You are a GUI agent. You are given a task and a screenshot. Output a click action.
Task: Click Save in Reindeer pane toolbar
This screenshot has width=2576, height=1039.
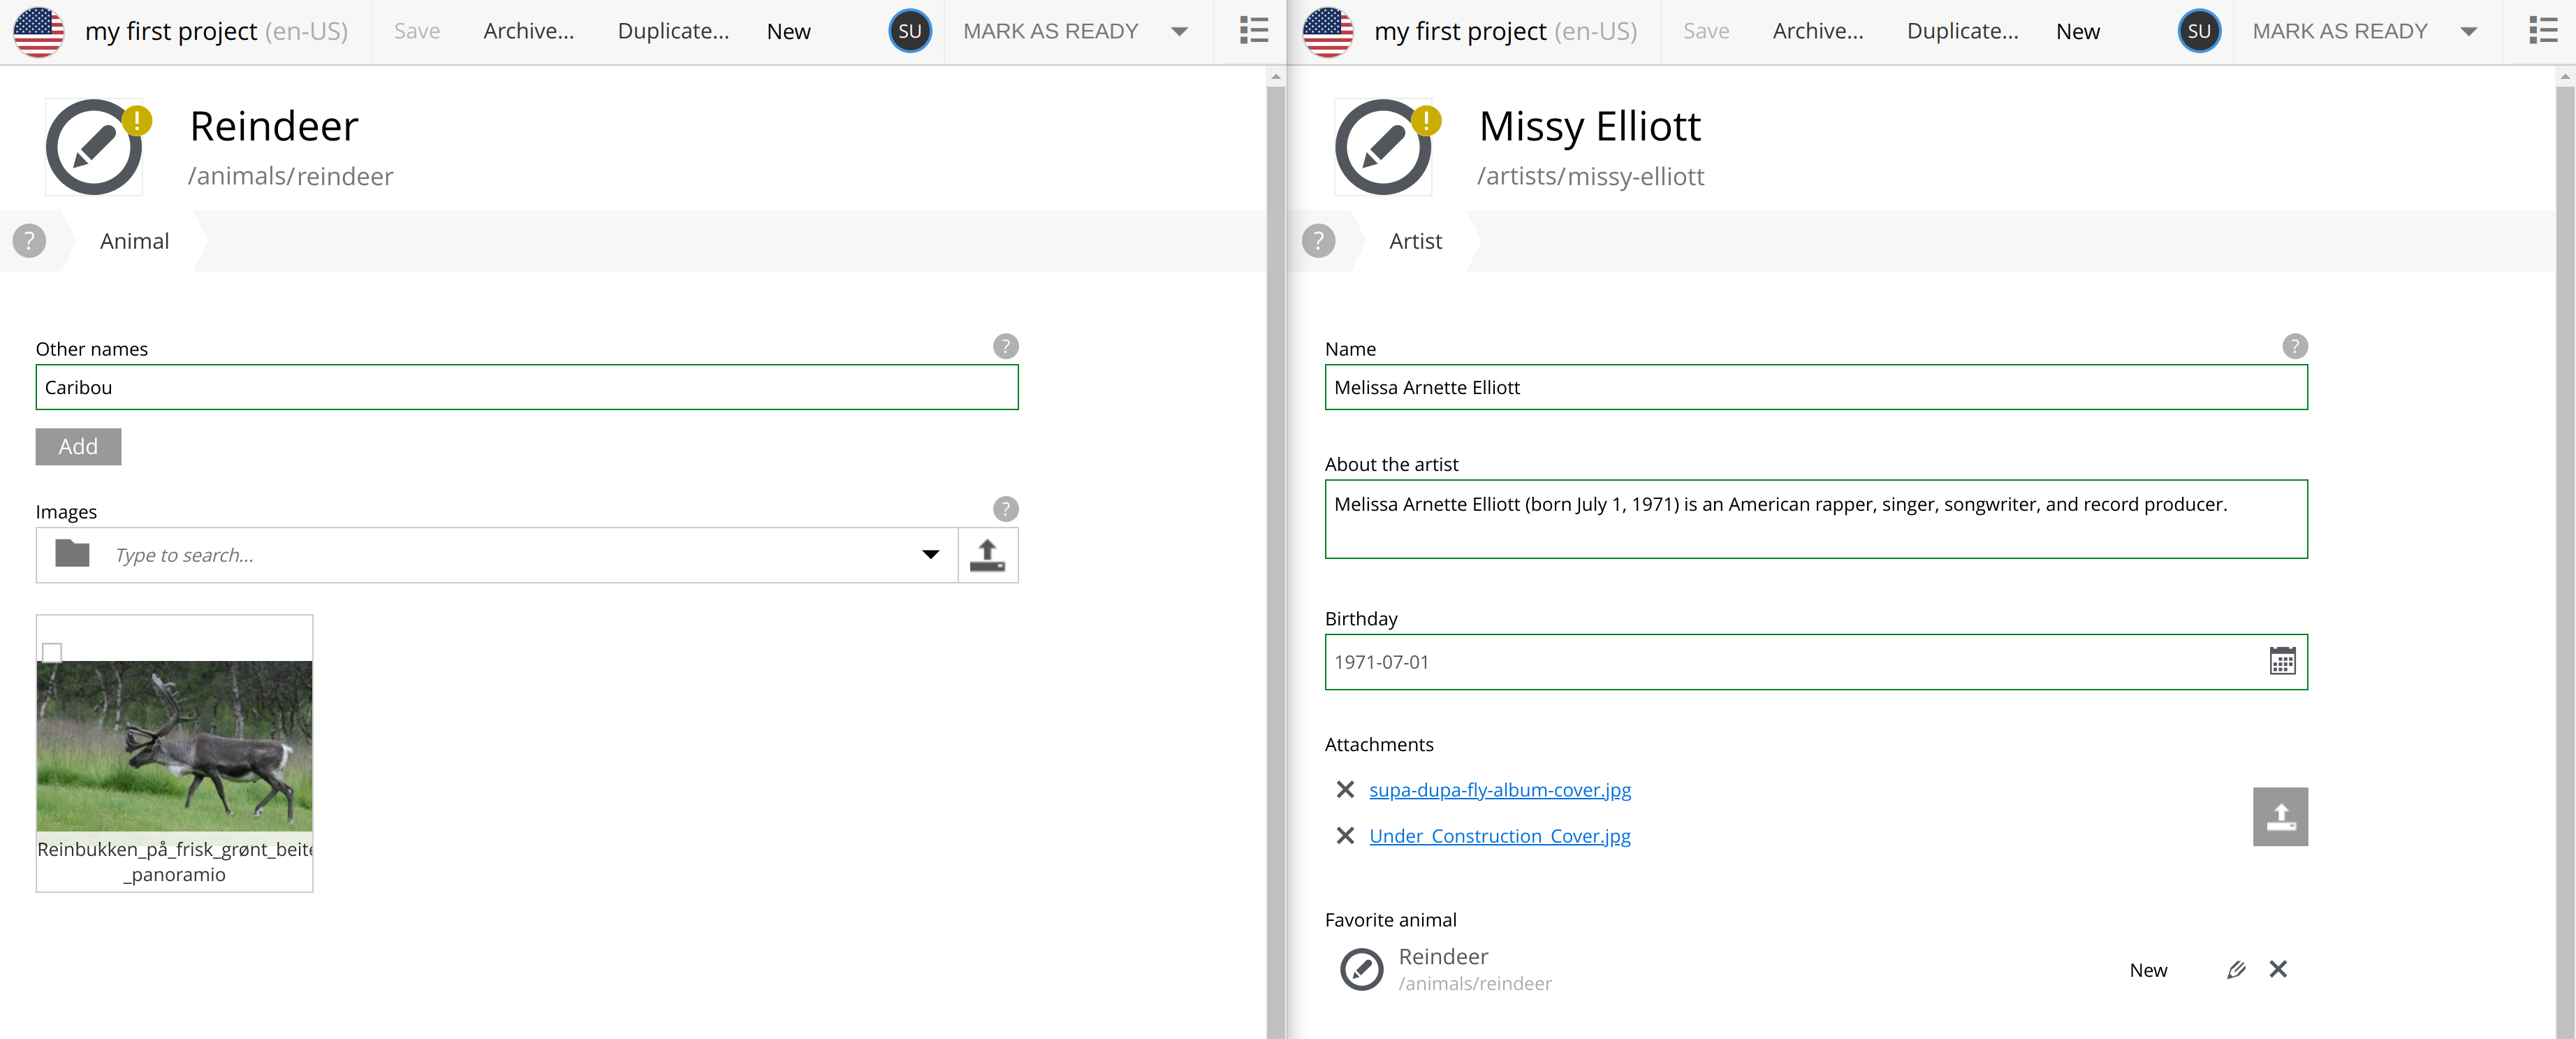point(417,31)
